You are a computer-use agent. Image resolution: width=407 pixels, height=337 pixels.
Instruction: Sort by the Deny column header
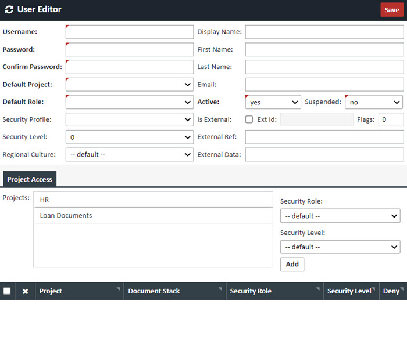391,291
